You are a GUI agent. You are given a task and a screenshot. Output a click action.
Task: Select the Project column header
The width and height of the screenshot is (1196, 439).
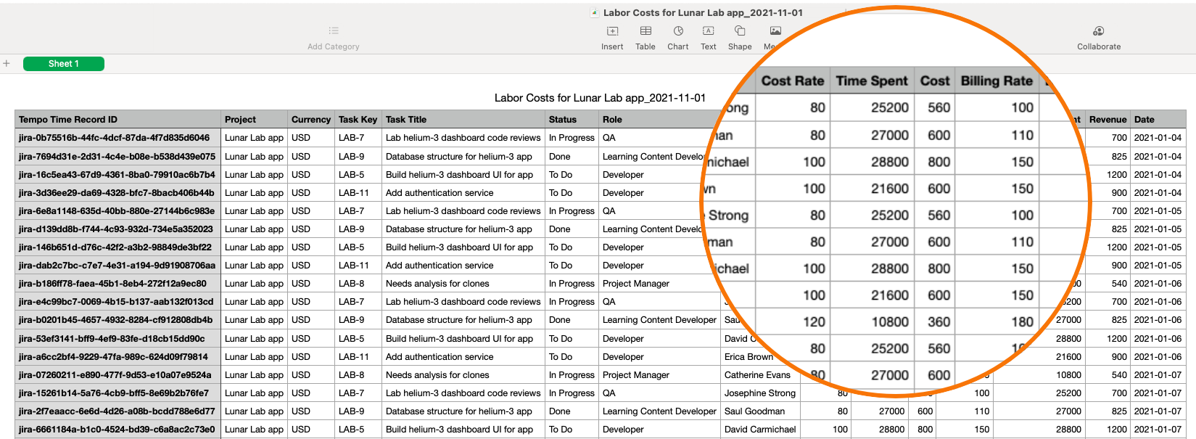[254, 120]
